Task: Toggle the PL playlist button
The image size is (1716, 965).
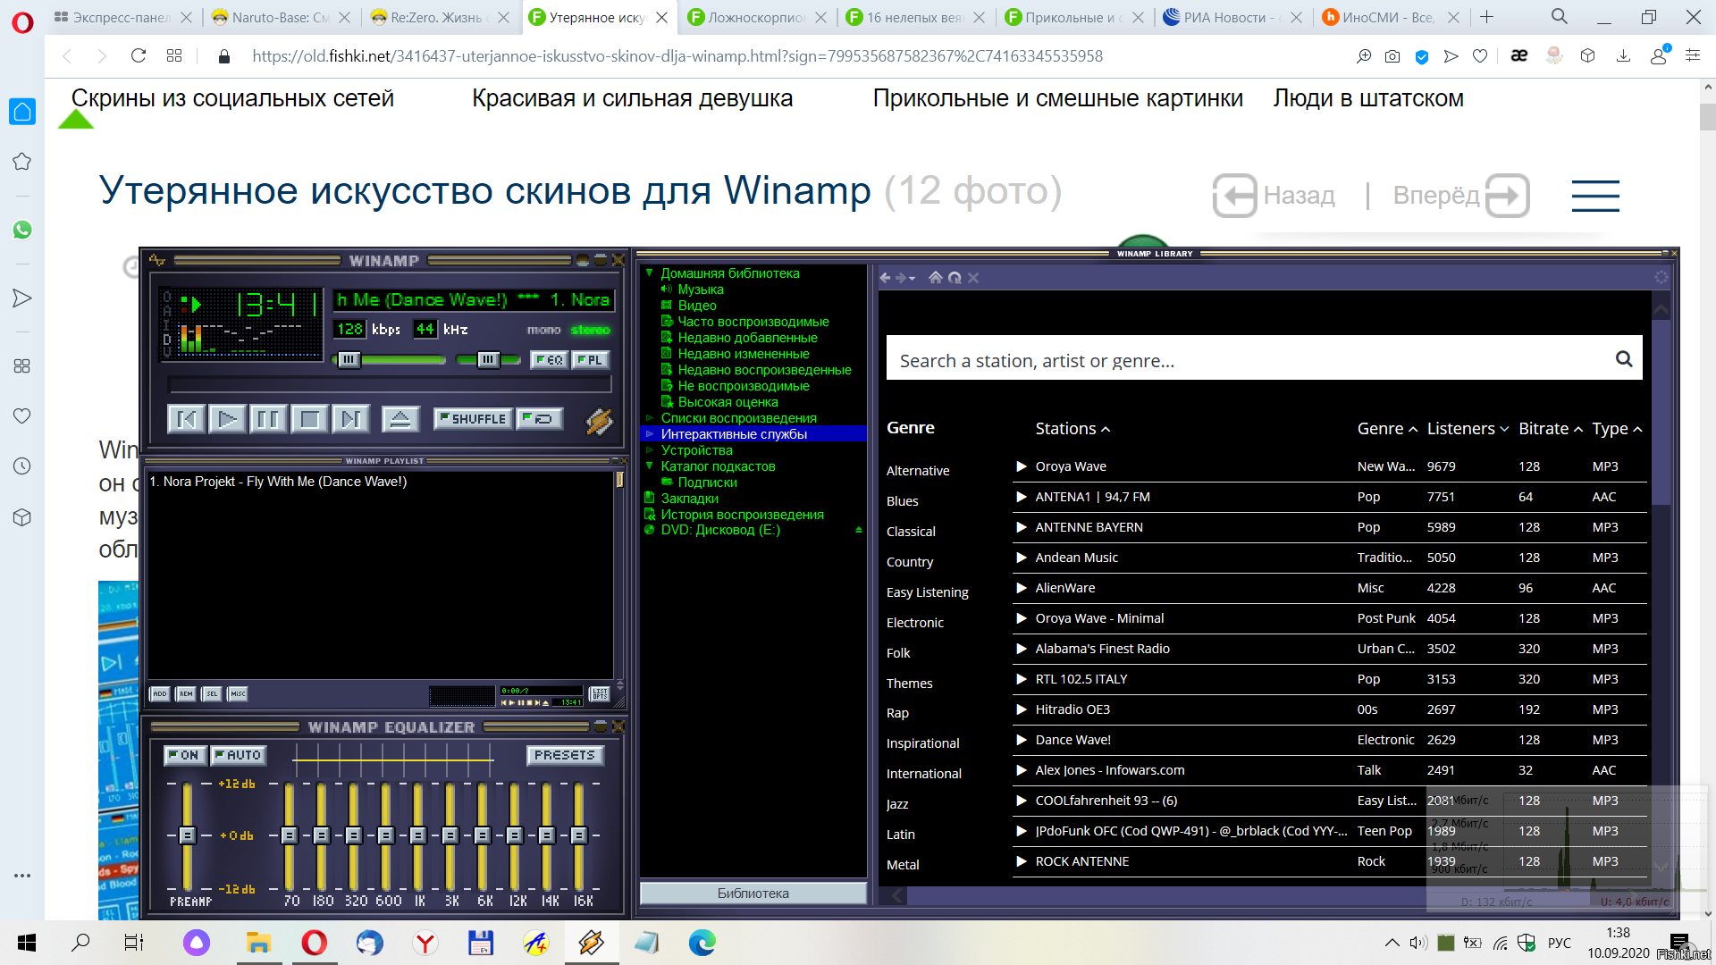Action: pos(589,359)
